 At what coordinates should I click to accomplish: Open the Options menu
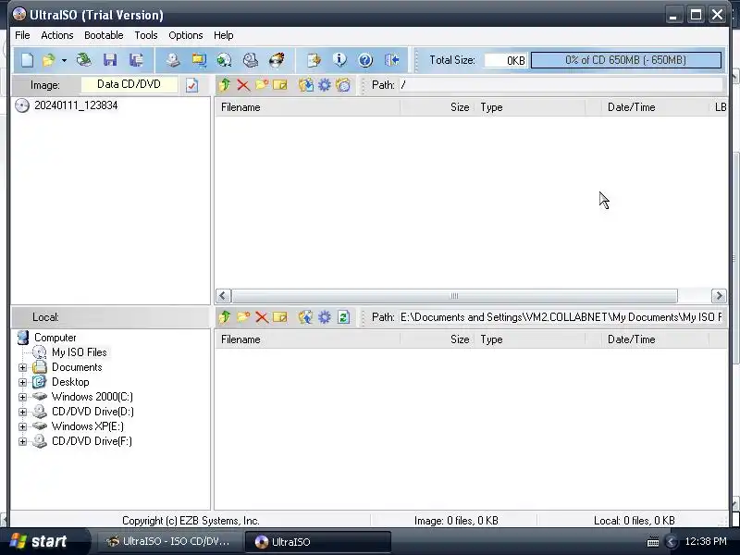point(186,35)
